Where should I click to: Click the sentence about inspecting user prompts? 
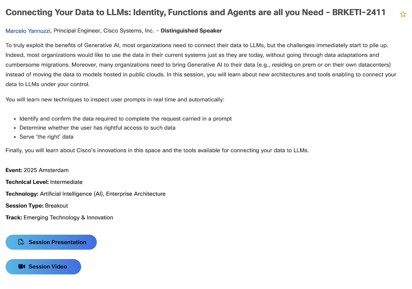(x=115, y=99)
